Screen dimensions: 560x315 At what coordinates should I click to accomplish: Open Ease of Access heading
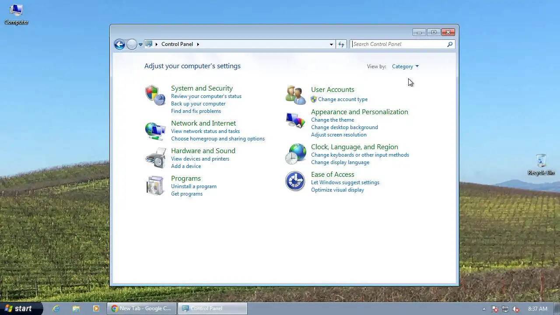(x=332, y=175)
